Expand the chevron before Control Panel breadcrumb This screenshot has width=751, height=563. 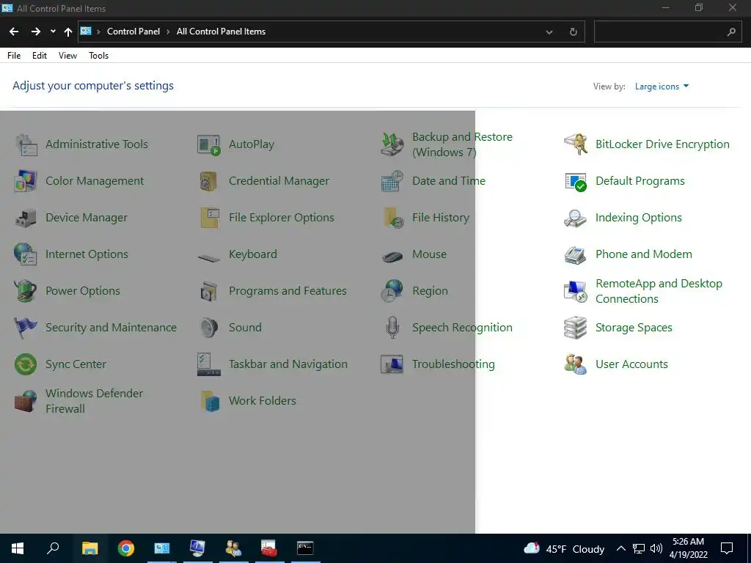[99, 32]
